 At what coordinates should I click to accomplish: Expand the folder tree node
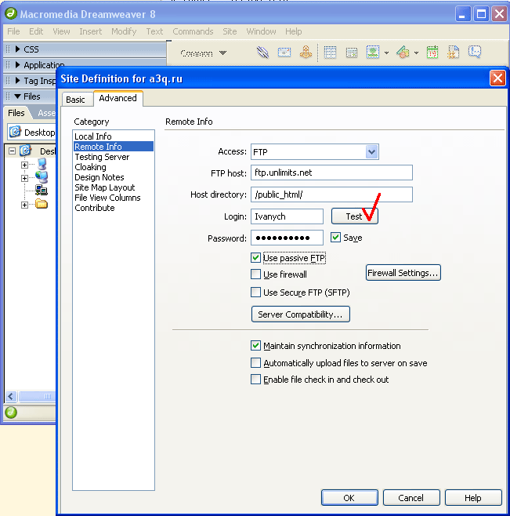(24, 205)
